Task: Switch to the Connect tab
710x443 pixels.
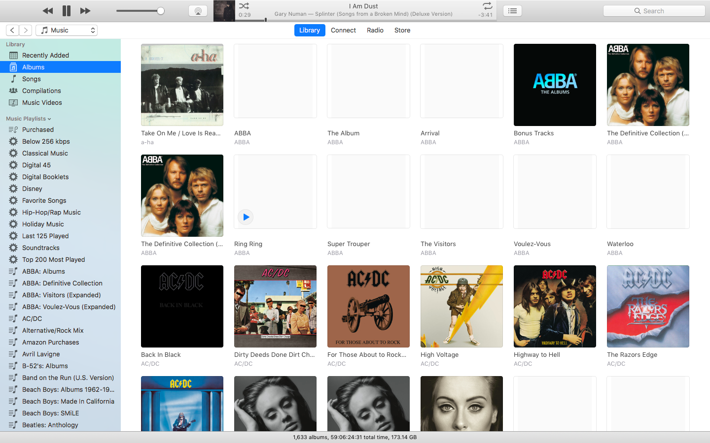Action: 343,31
